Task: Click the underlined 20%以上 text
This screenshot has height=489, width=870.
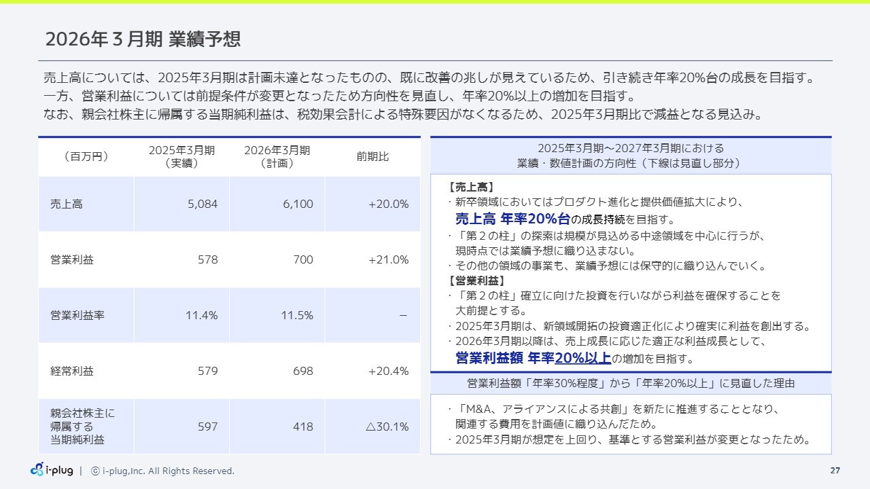Action: pyautogui.click(x=582, y=358)
